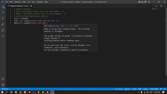Screen dimensions: 167x94
Task: Open the errors and warnings problems indicator
Action: (x=5, y=89)
